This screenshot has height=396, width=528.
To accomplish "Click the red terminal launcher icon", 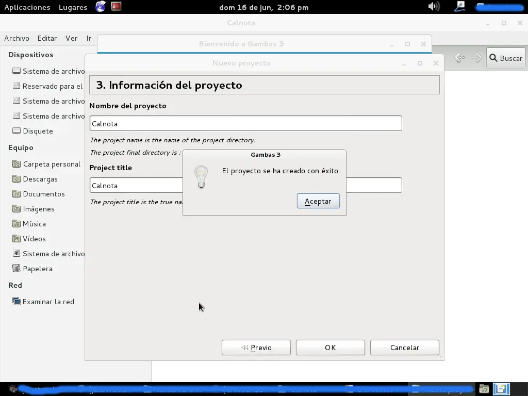I will click(116, 6).
